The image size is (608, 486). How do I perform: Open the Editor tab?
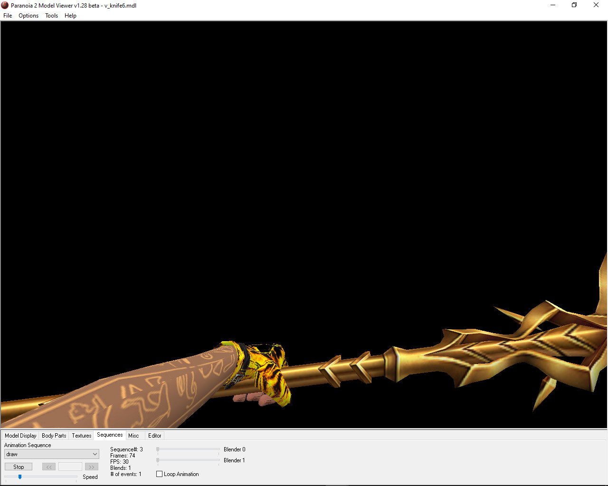click(x=155, y=436)
